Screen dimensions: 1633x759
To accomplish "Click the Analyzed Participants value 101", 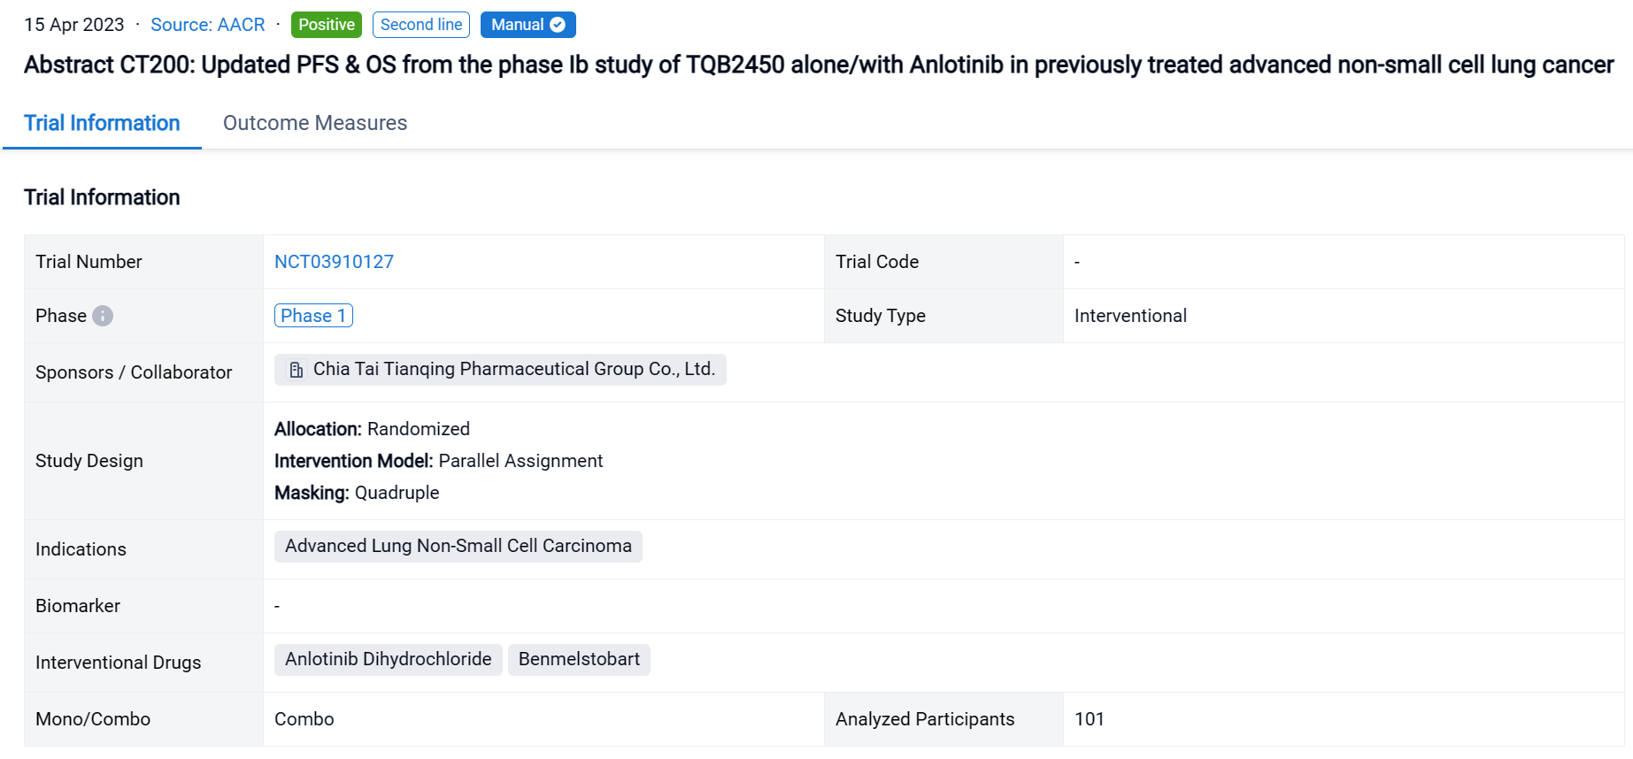I will [1089, 719].
